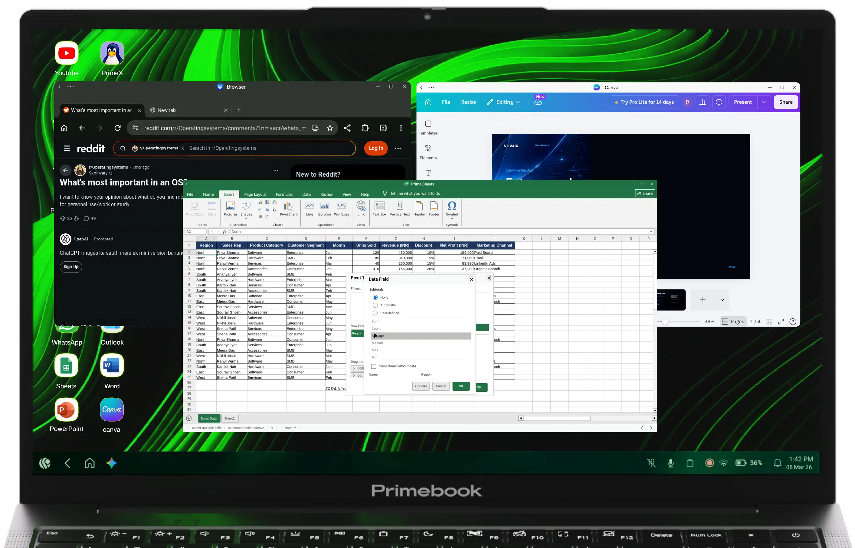
Task: Open the Browser extensions puzzle icon
Action: coord(365,128)
